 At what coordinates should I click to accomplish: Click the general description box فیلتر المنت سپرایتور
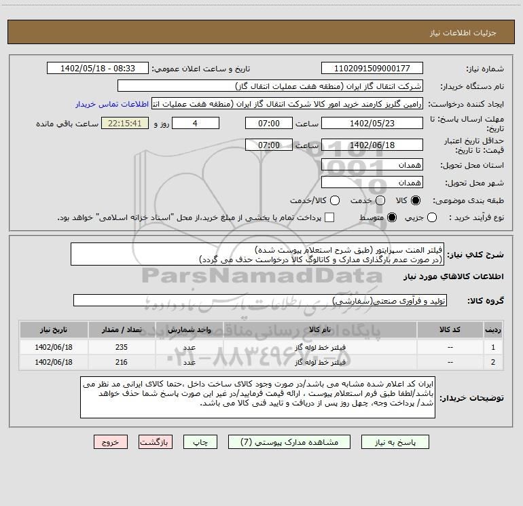point(257,254)
